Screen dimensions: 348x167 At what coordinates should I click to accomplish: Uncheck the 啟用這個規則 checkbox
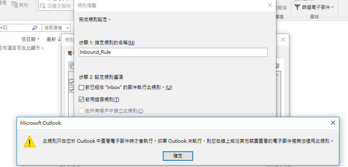point(82,100)
